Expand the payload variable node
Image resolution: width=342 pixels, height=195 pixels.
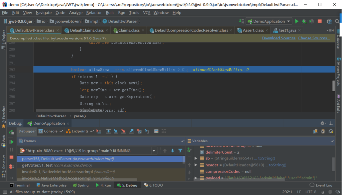(x=196, y=178)
